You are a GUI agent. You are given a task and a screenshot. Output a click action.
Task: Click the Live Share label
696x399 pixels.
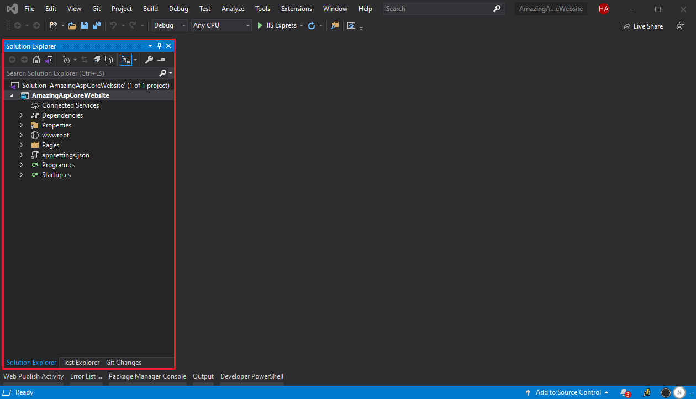tap(648, 26)
